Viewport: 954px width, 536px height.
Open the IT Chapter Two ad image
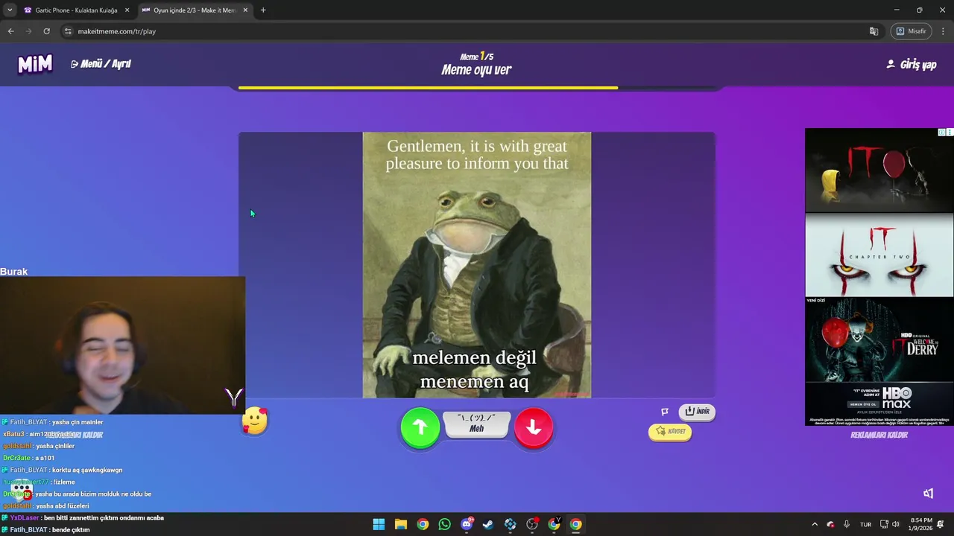pos(879,255)
